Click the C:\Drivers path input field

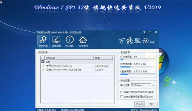pos(141,85)
